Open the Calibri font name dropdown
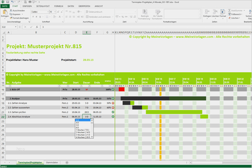252x168 pixels. (x=48, y=12)
